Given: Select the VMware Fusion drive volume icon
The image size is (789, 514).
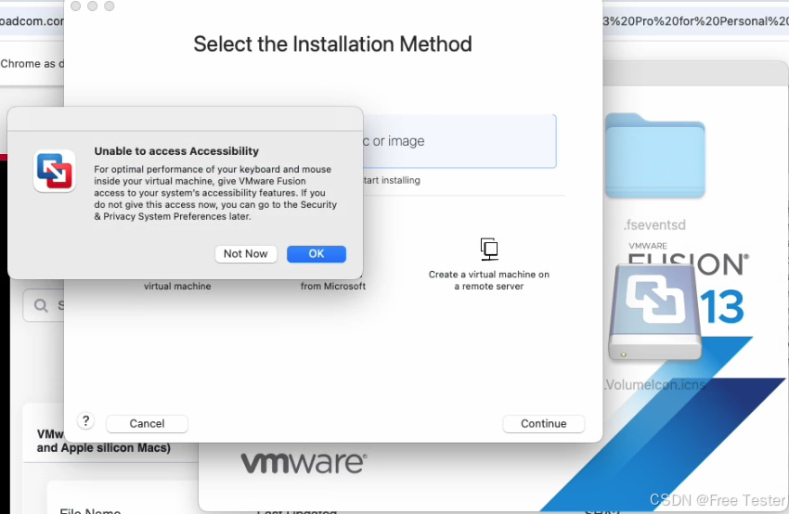Looking at the screenshot, I should [x=655, y=312].
